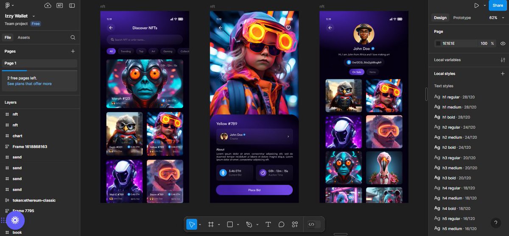Select the Trending filter chip
The height and width of the screenshot is (236, 509).
pyautogui.click(x=126, y=51)
